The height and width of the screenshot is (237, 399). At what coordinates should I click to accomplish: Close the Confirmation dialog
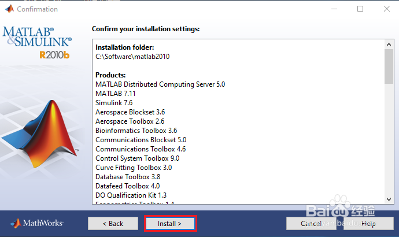click(386, 9)
